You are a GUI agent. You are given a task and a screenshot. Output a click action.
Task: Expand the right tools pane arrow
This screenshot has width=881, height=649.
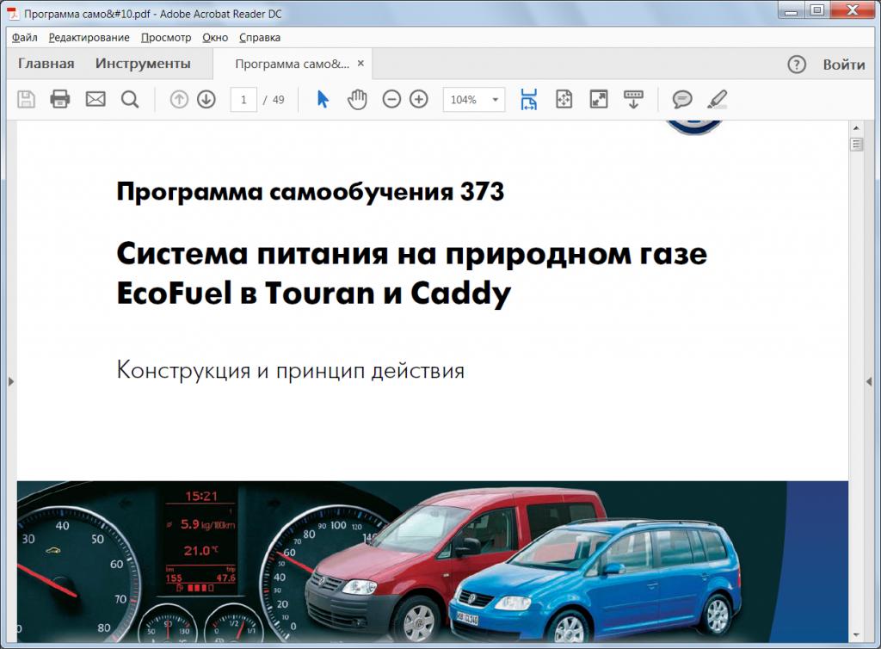click(869, 381)
